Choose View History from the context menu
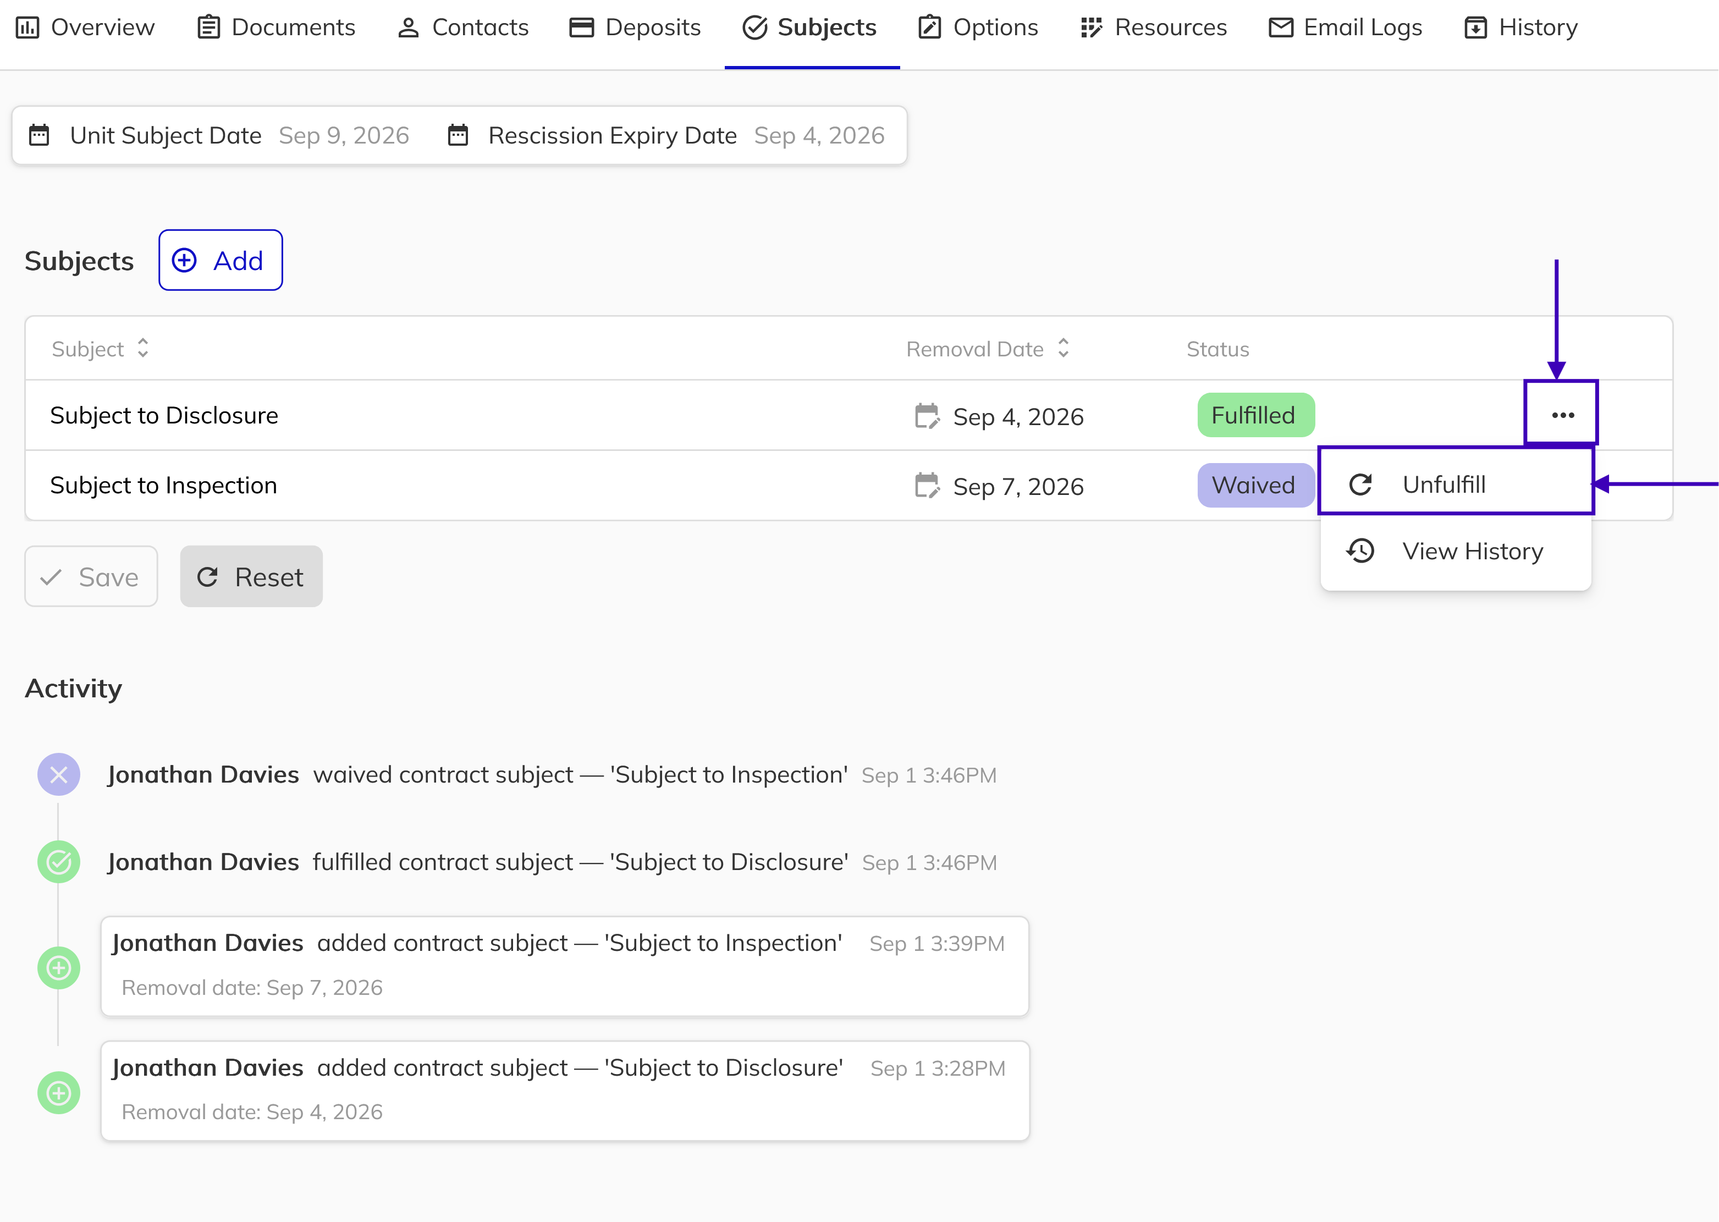 pyautogui.click(x=1457, y=552)
